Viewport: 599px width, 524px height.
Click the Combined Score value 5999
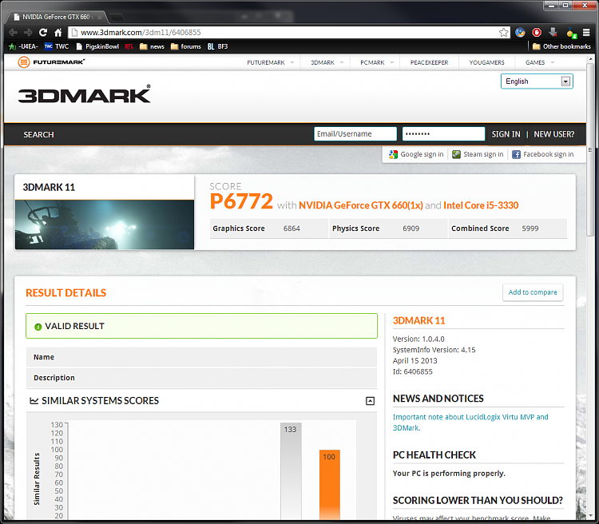click(x=530, y=228)
